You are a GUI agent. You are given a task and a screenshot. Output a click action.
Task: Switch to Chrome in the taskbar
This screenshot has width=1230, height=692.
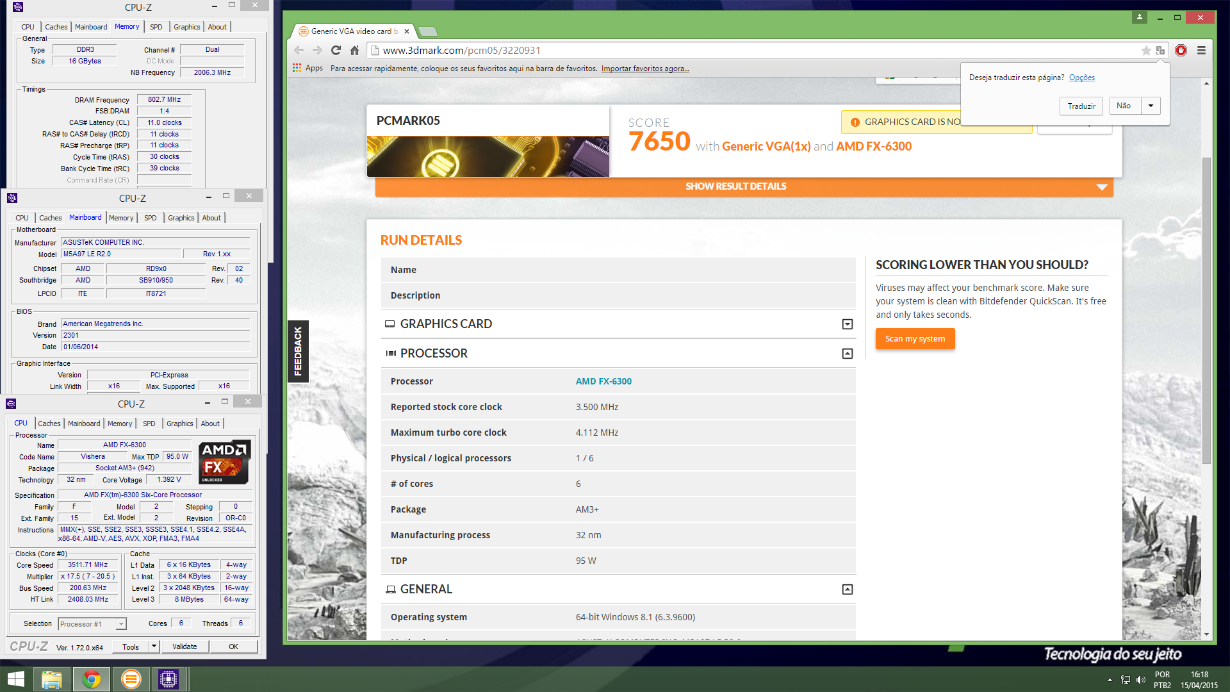92,679
